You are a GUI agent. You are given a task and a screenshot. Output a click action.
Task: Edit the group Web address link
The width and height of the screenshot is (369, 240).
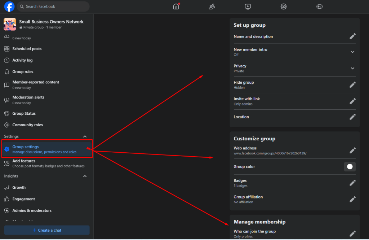click(x=352, y=150)
